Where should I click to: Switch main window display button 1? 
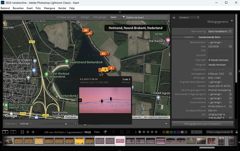point(5,132)
